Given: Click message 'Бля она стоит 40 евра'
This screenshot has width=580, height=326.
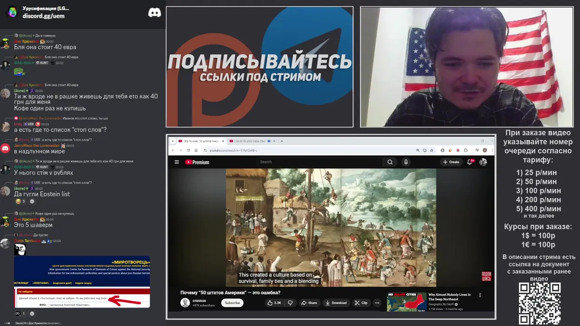Looking at the screenshot, I should tap(45, 47).
